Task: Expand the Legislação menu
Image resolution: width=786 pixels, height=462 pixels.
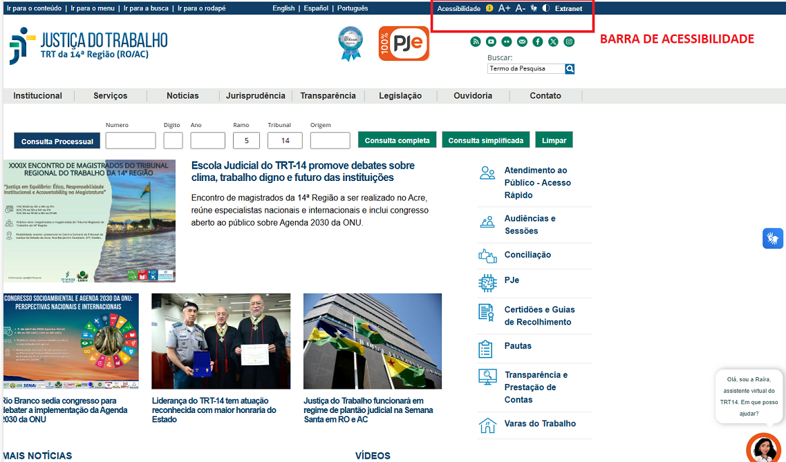Action: (x=400, y=96)
